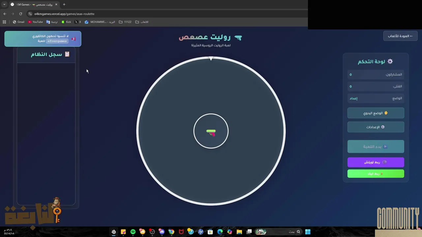Click the إعداد status text
The width and height of the screenshot is (422, 237).
click(353, 98)
